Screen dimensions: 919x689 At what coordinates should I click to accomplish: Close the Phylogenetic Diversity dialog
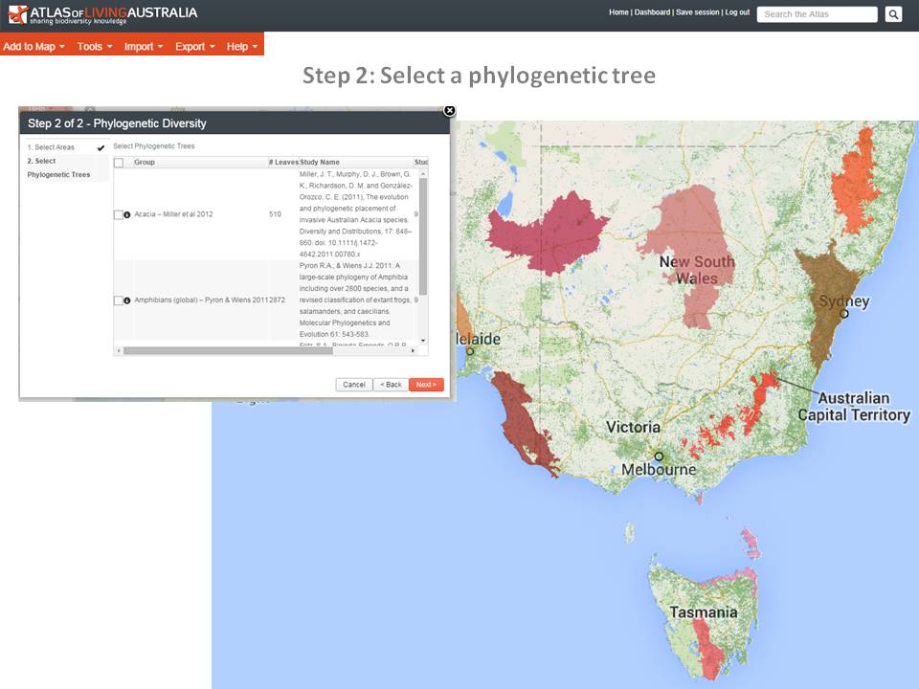tap(449, 111)
